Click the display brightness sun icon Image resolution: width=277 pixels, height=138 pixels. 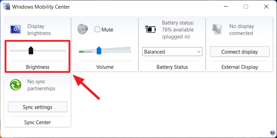pyautogui.click(x=15, y=29)
